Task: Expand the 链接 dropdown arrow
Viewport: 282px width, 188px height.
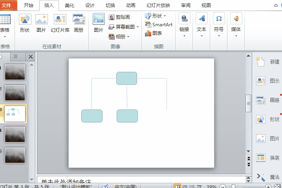Action: (x=184, y=36)
